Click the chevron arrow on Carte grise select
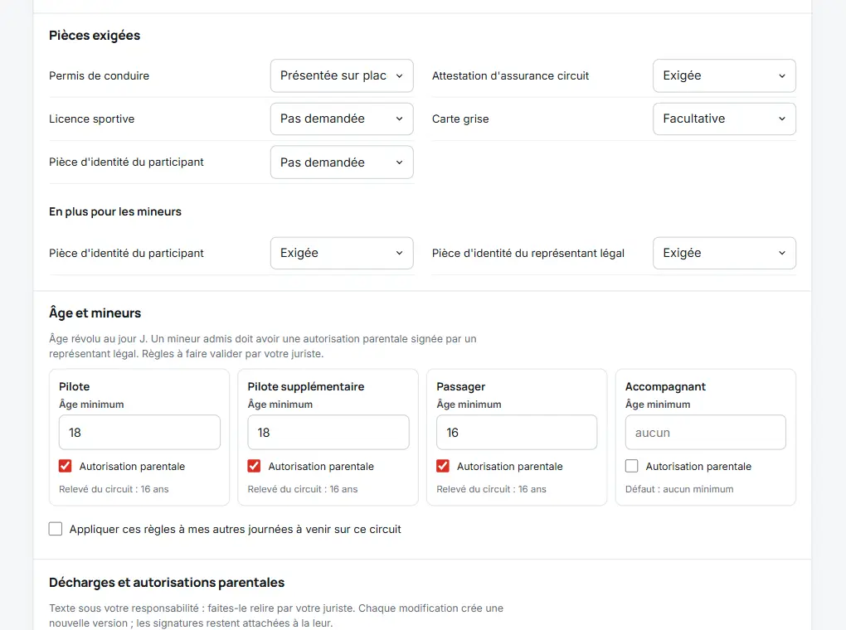This screenshot has width=846, height=630. pyautogui.click(x=782, y=119)
